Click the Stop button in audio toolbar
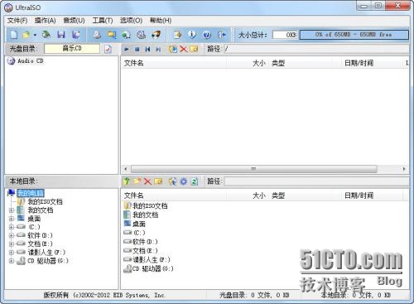Screen dimensions: 414x304 pyautogui.click(x=137, y=49)
